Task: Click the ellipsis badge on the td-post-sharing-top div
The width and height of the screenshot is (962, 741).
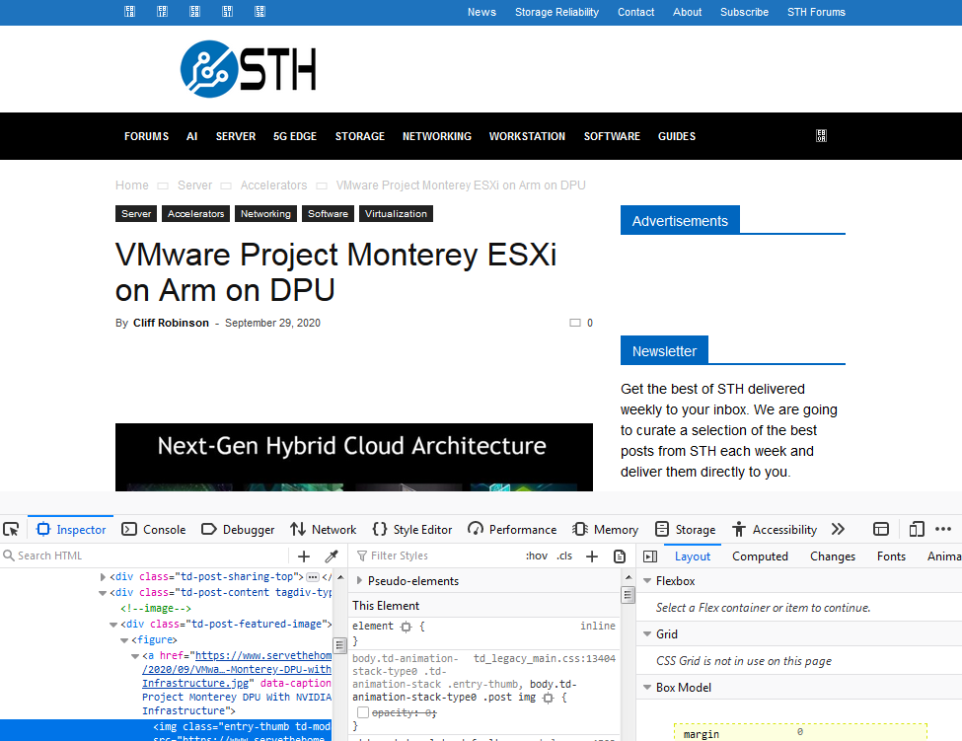Action: [x=313, y=576]
